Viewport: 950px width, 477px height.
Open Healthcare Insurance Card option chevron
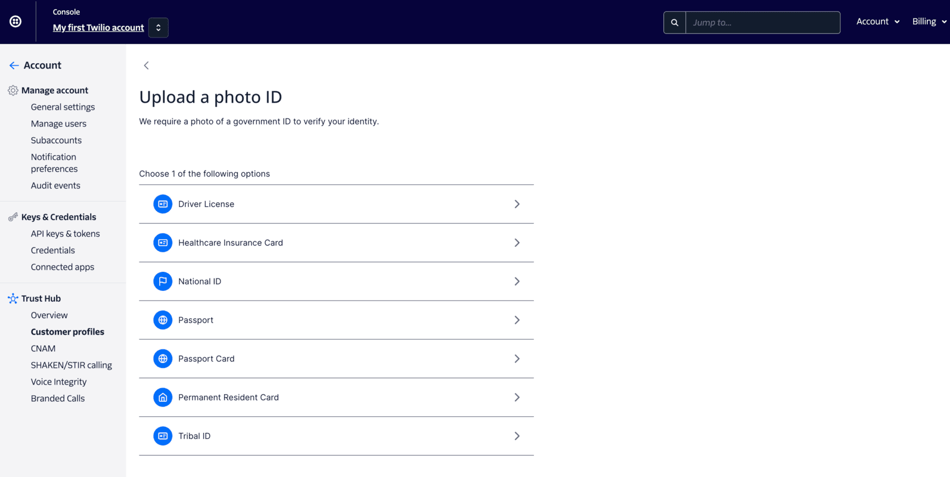(517, 243)
